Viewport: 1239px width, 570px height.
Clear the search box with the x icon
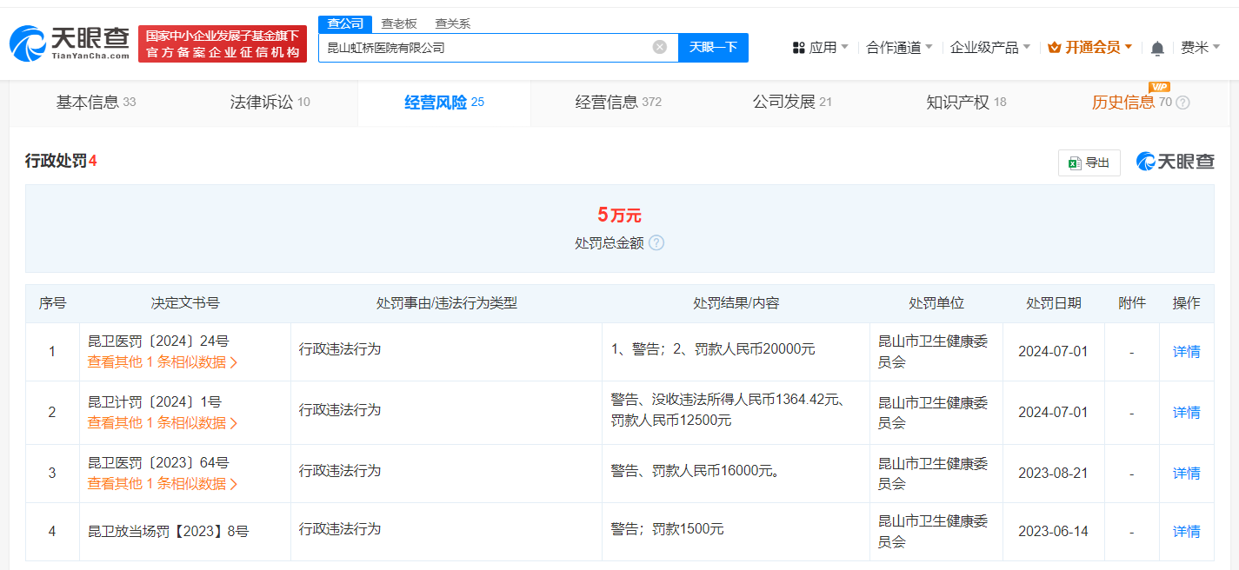[659, 48]
